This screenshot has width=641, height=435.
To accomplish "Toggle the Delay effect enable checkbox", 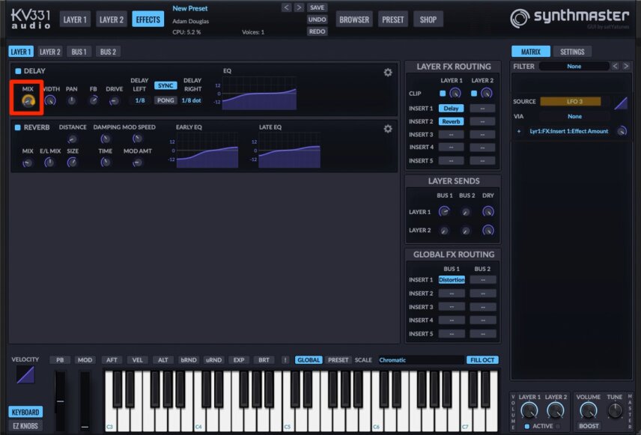I will click(18, 71).
